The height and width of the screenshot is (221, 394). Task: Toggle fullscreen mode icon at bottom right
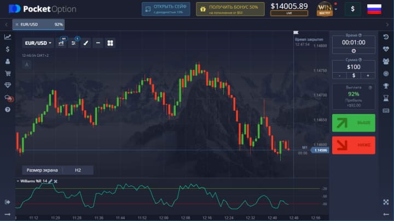tap(386, 202)
